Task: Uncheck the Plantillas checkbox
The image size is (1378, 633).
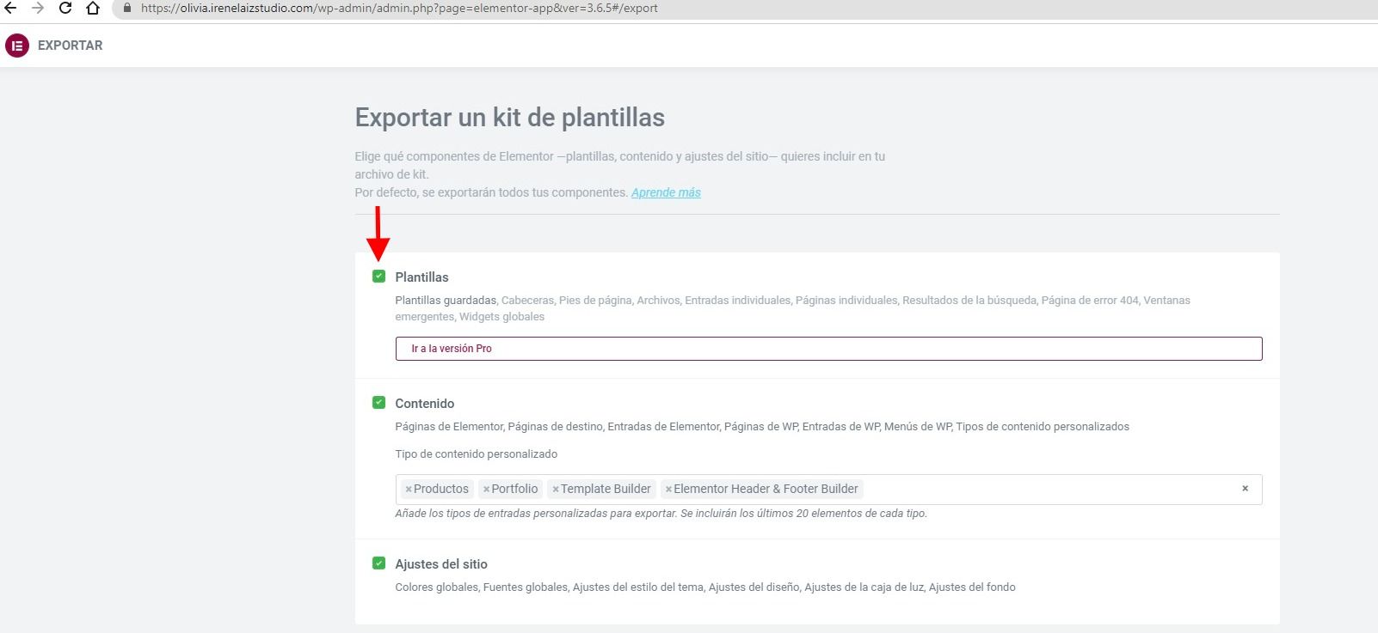Action: (x=378, y=277)
